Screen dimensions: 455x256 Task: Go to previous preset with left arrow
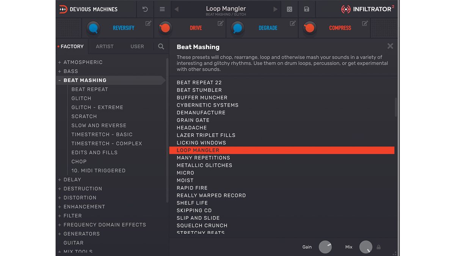tap(176, 9)
